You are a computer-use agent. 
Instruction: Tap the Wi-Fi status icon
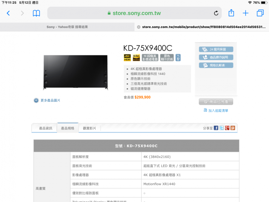[x=250, y=3]
